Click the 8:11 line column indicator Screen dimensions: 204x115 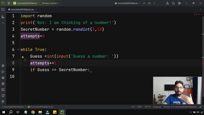tap(133, 107)
